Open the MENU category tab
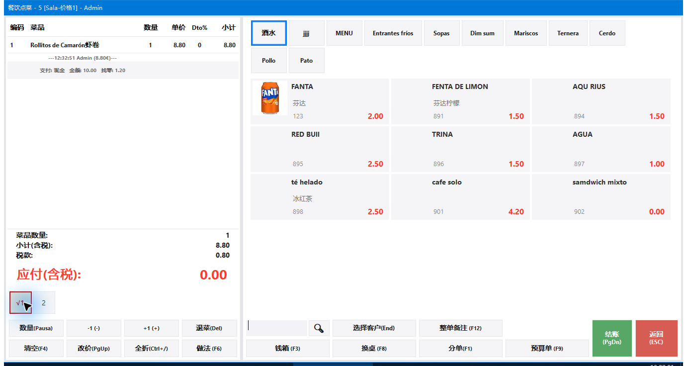This screenshot has height=366, width=687. pos(344,33)
